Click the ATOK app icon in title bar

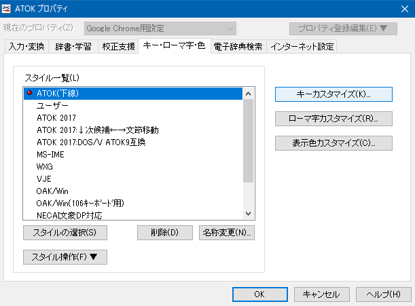pos(6,8)
